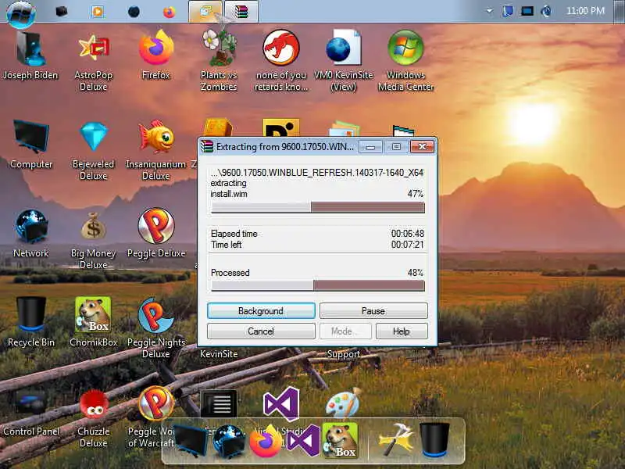The width and height of the screenshot is (625, 469).
Task: Click the Processed total progress bar
Action: pos(318,285)
